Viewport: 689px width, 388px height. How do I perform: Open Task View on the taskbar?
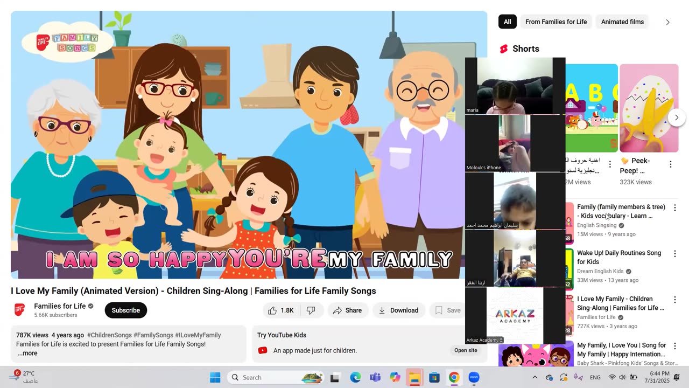(x=335, y=377)
